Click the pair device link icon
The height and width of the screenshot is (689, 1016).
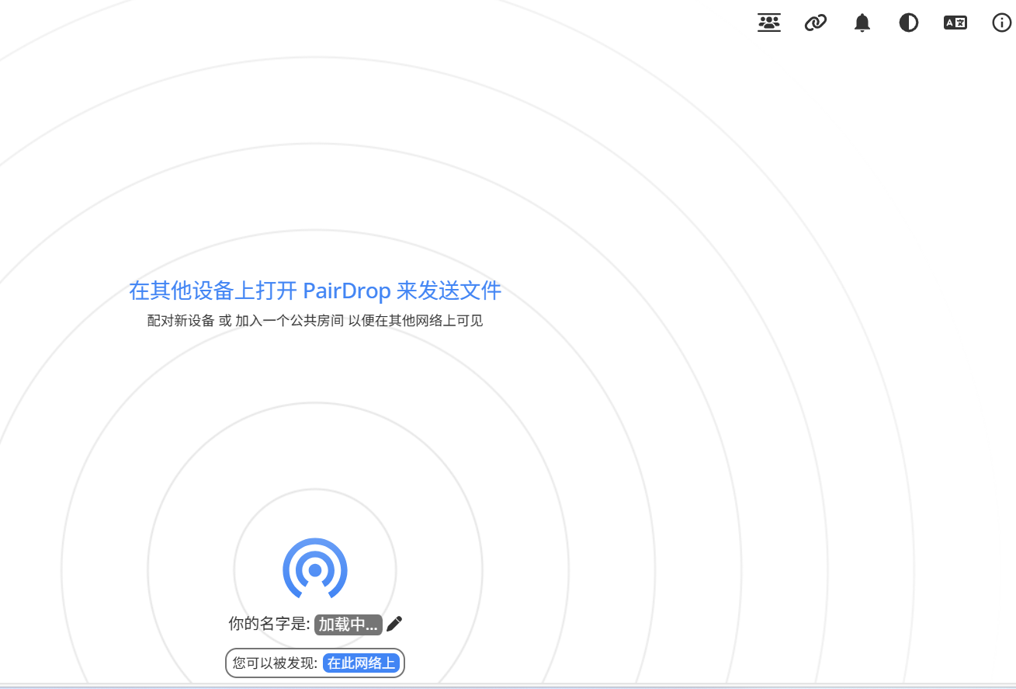tap(816, 23)
